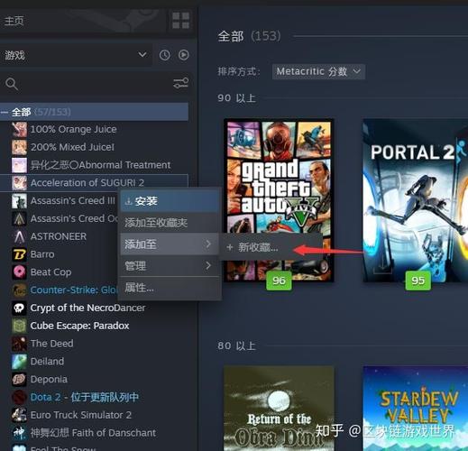Viewport: 468px width, 451px height.
Task: Click Cube Escape: Paradox icon
Action: coord(19,326)
